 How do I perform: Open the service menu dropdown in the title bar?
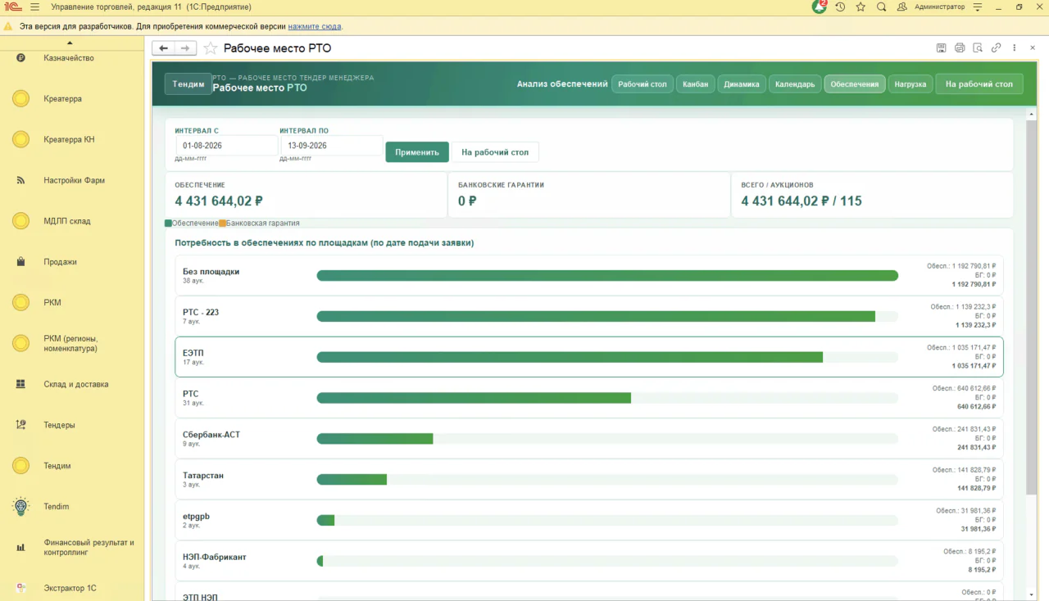977,7
